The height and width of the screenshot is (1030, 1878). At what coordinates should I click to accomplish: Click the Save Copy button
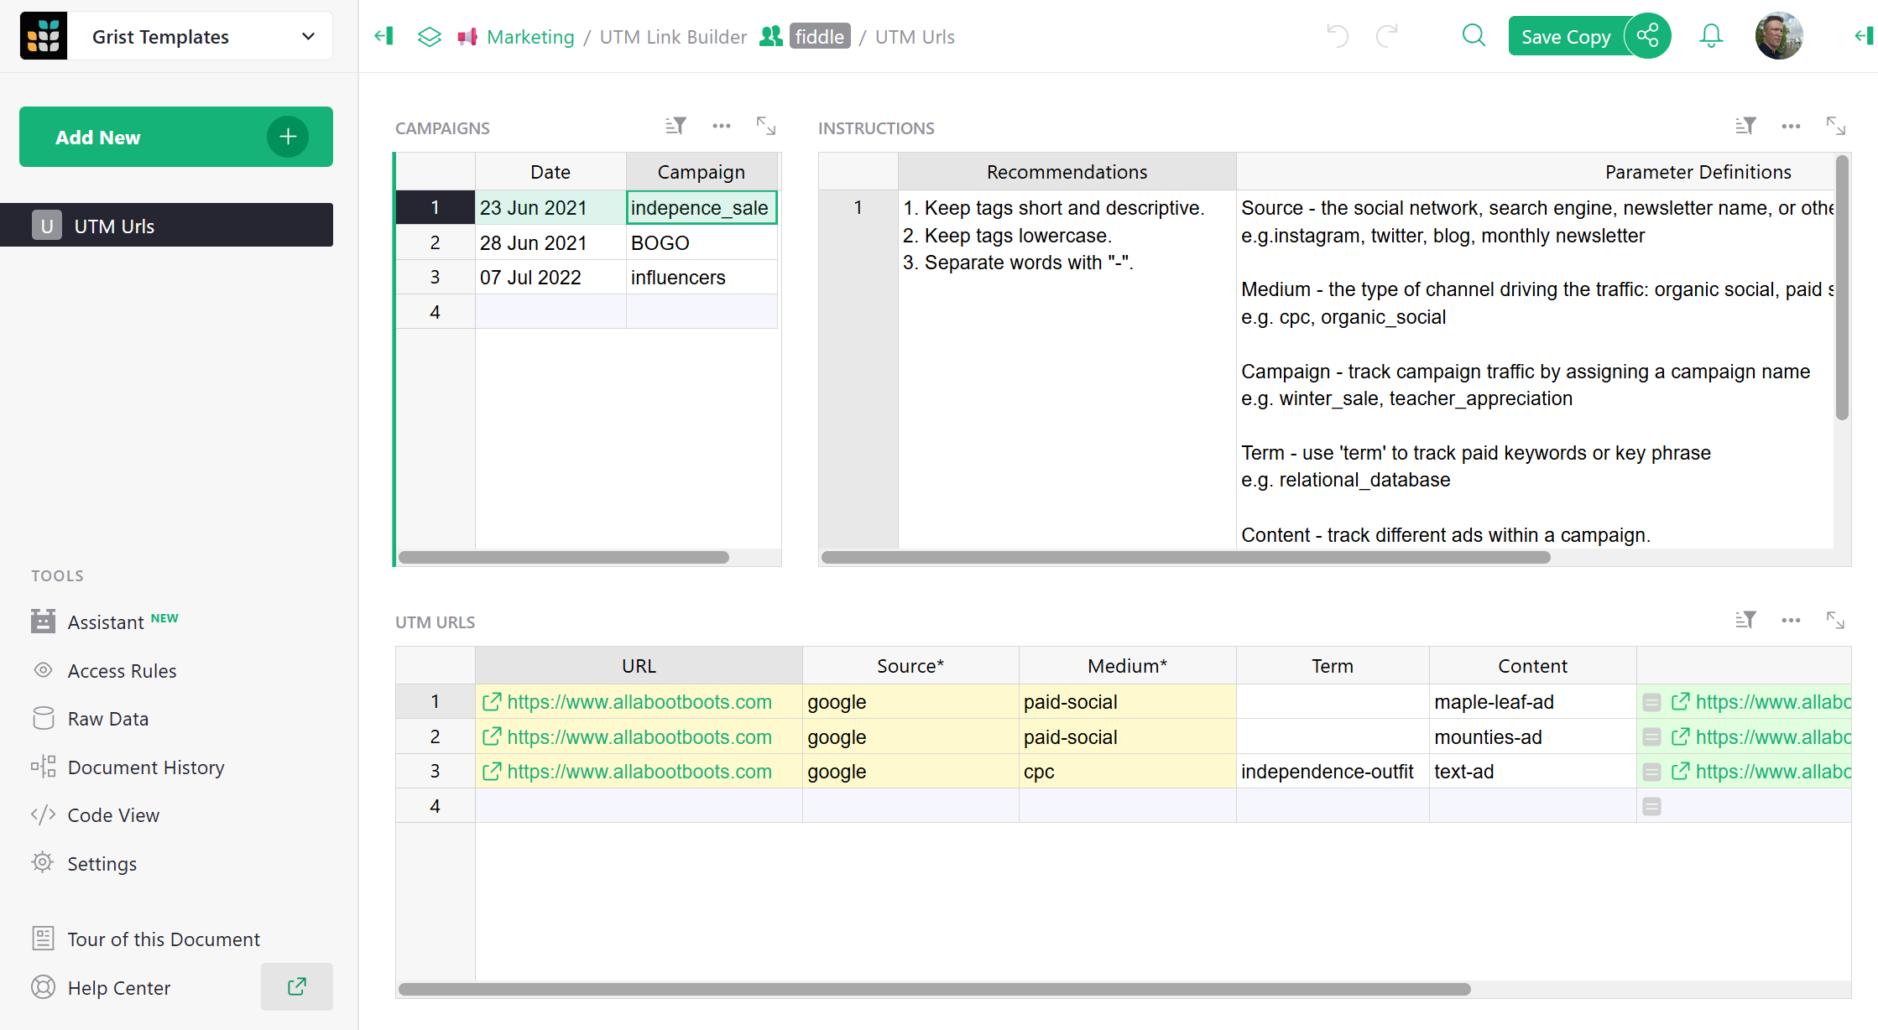(x=1565, y=35)
